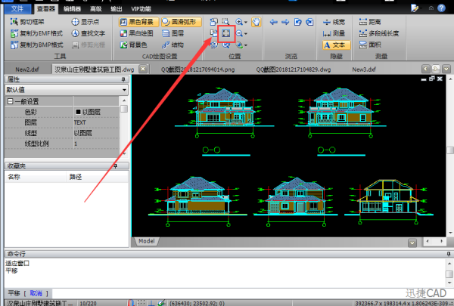Screen dimensions: 454x306
Task: Open the 默认值 dropdown in properties panel
Action: [x=123, y=89]
